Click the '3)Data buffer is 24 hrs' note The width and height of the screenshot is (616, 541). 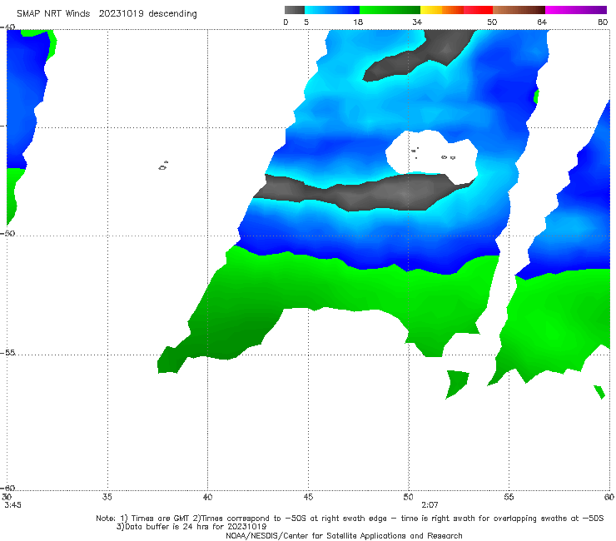[x=191, y=527]
